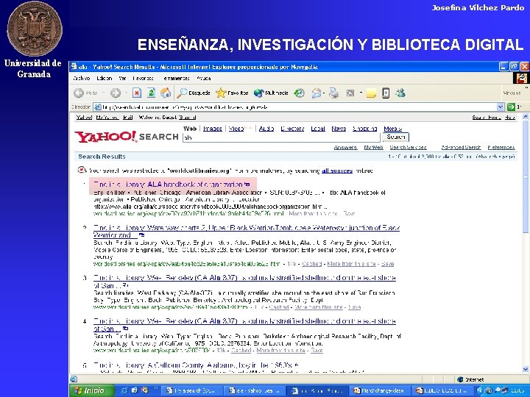Open the Answers link
This screenshot has width=530, height=397.
tap(345, 148)
